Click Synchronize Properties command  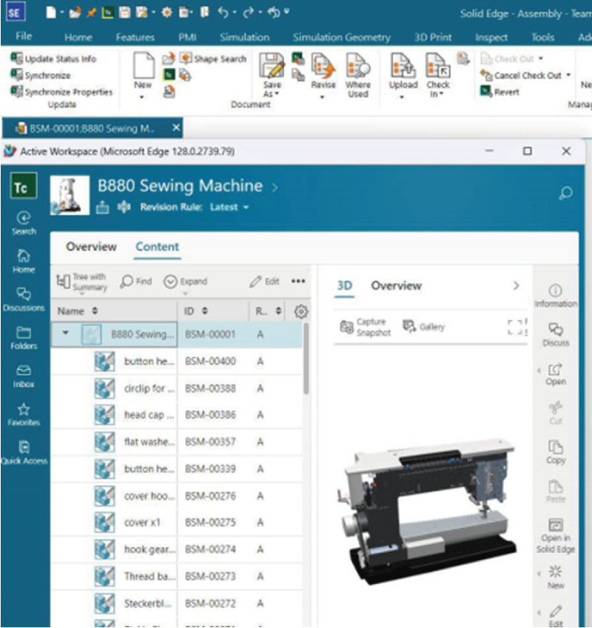coord(61,92)
